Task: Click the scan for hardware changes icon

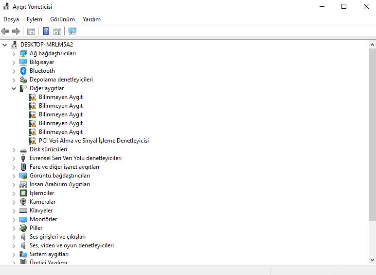Action: [72, 31]
